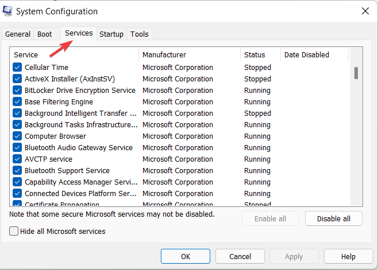Toggle the ActiveX Installer (AxInstSV) checkbox
The image size is (378, 270).
pyautogui.click(x=17, y=79)
